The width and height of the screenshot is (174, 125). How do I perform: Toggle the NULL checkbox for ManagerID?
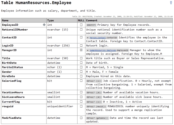tap(81, 50)
